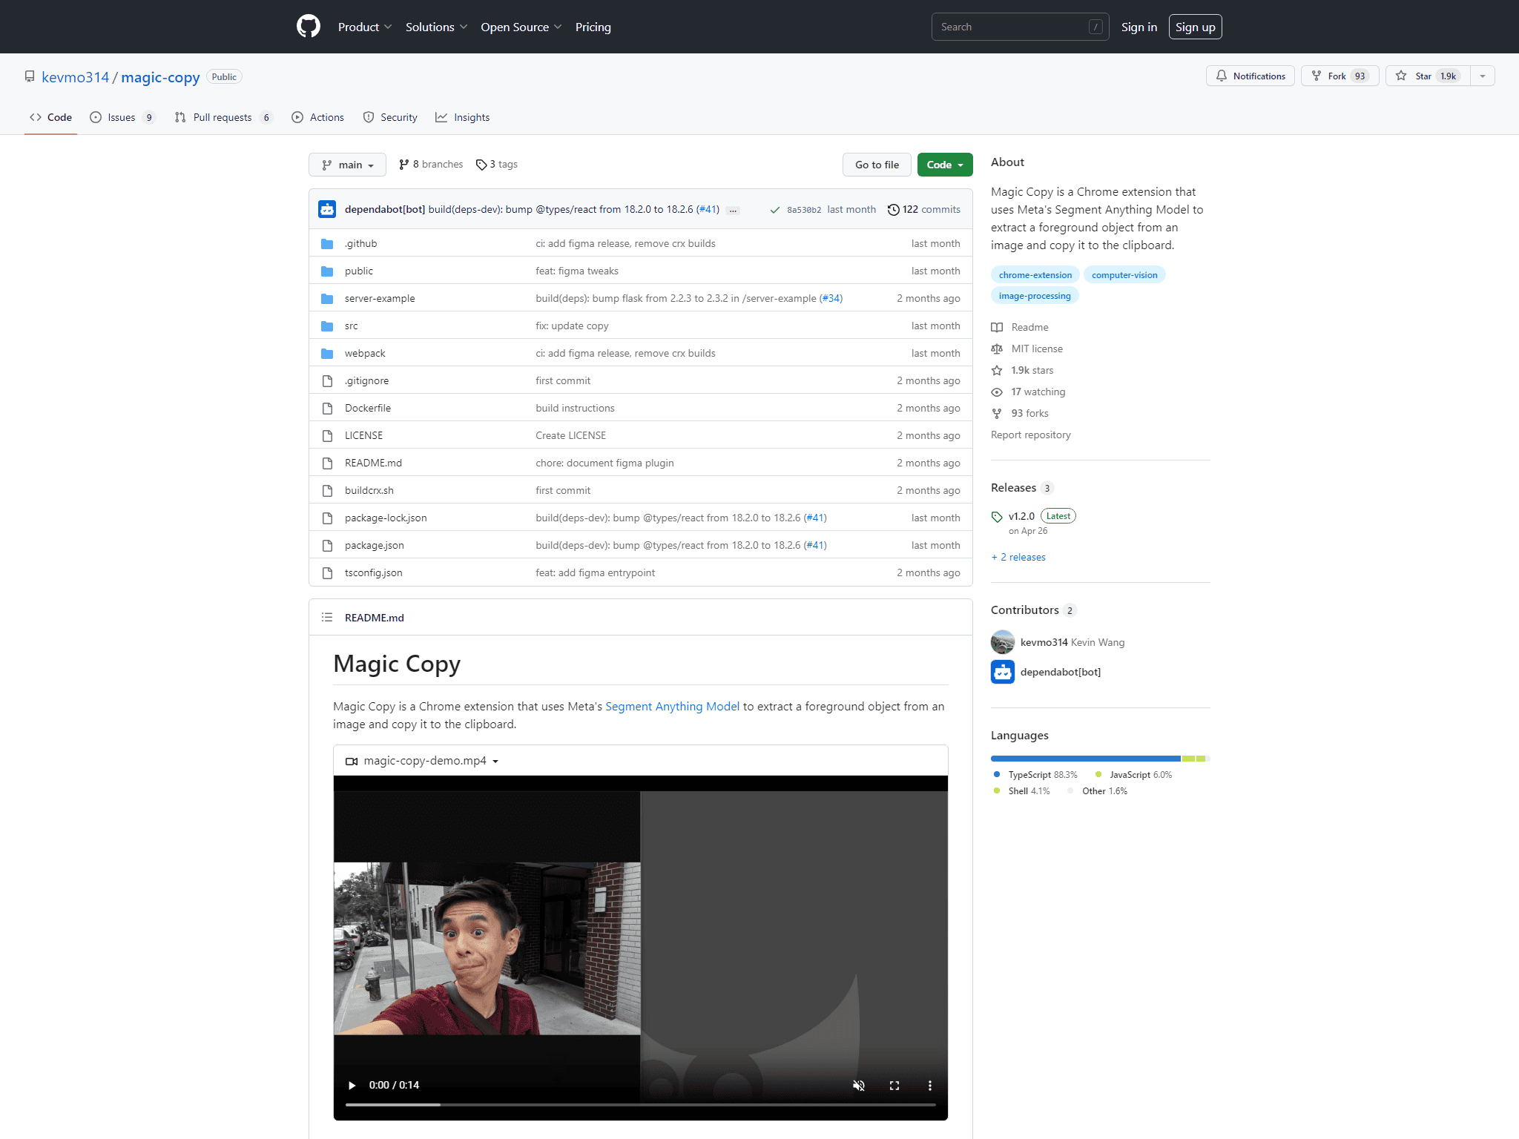
Task: Unmute the demo video
Action: click(859, 1085)
